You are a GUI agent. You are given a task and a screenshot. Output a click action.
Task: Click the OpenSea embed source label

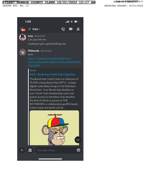point(33,70)
